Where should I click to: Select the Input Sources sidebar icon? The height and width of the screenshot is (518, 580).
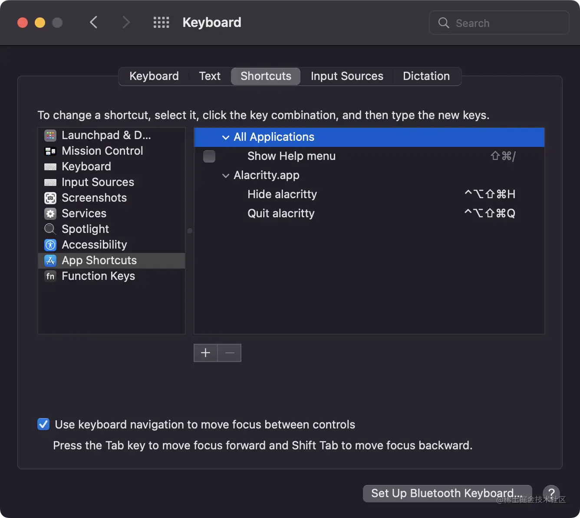50,182
